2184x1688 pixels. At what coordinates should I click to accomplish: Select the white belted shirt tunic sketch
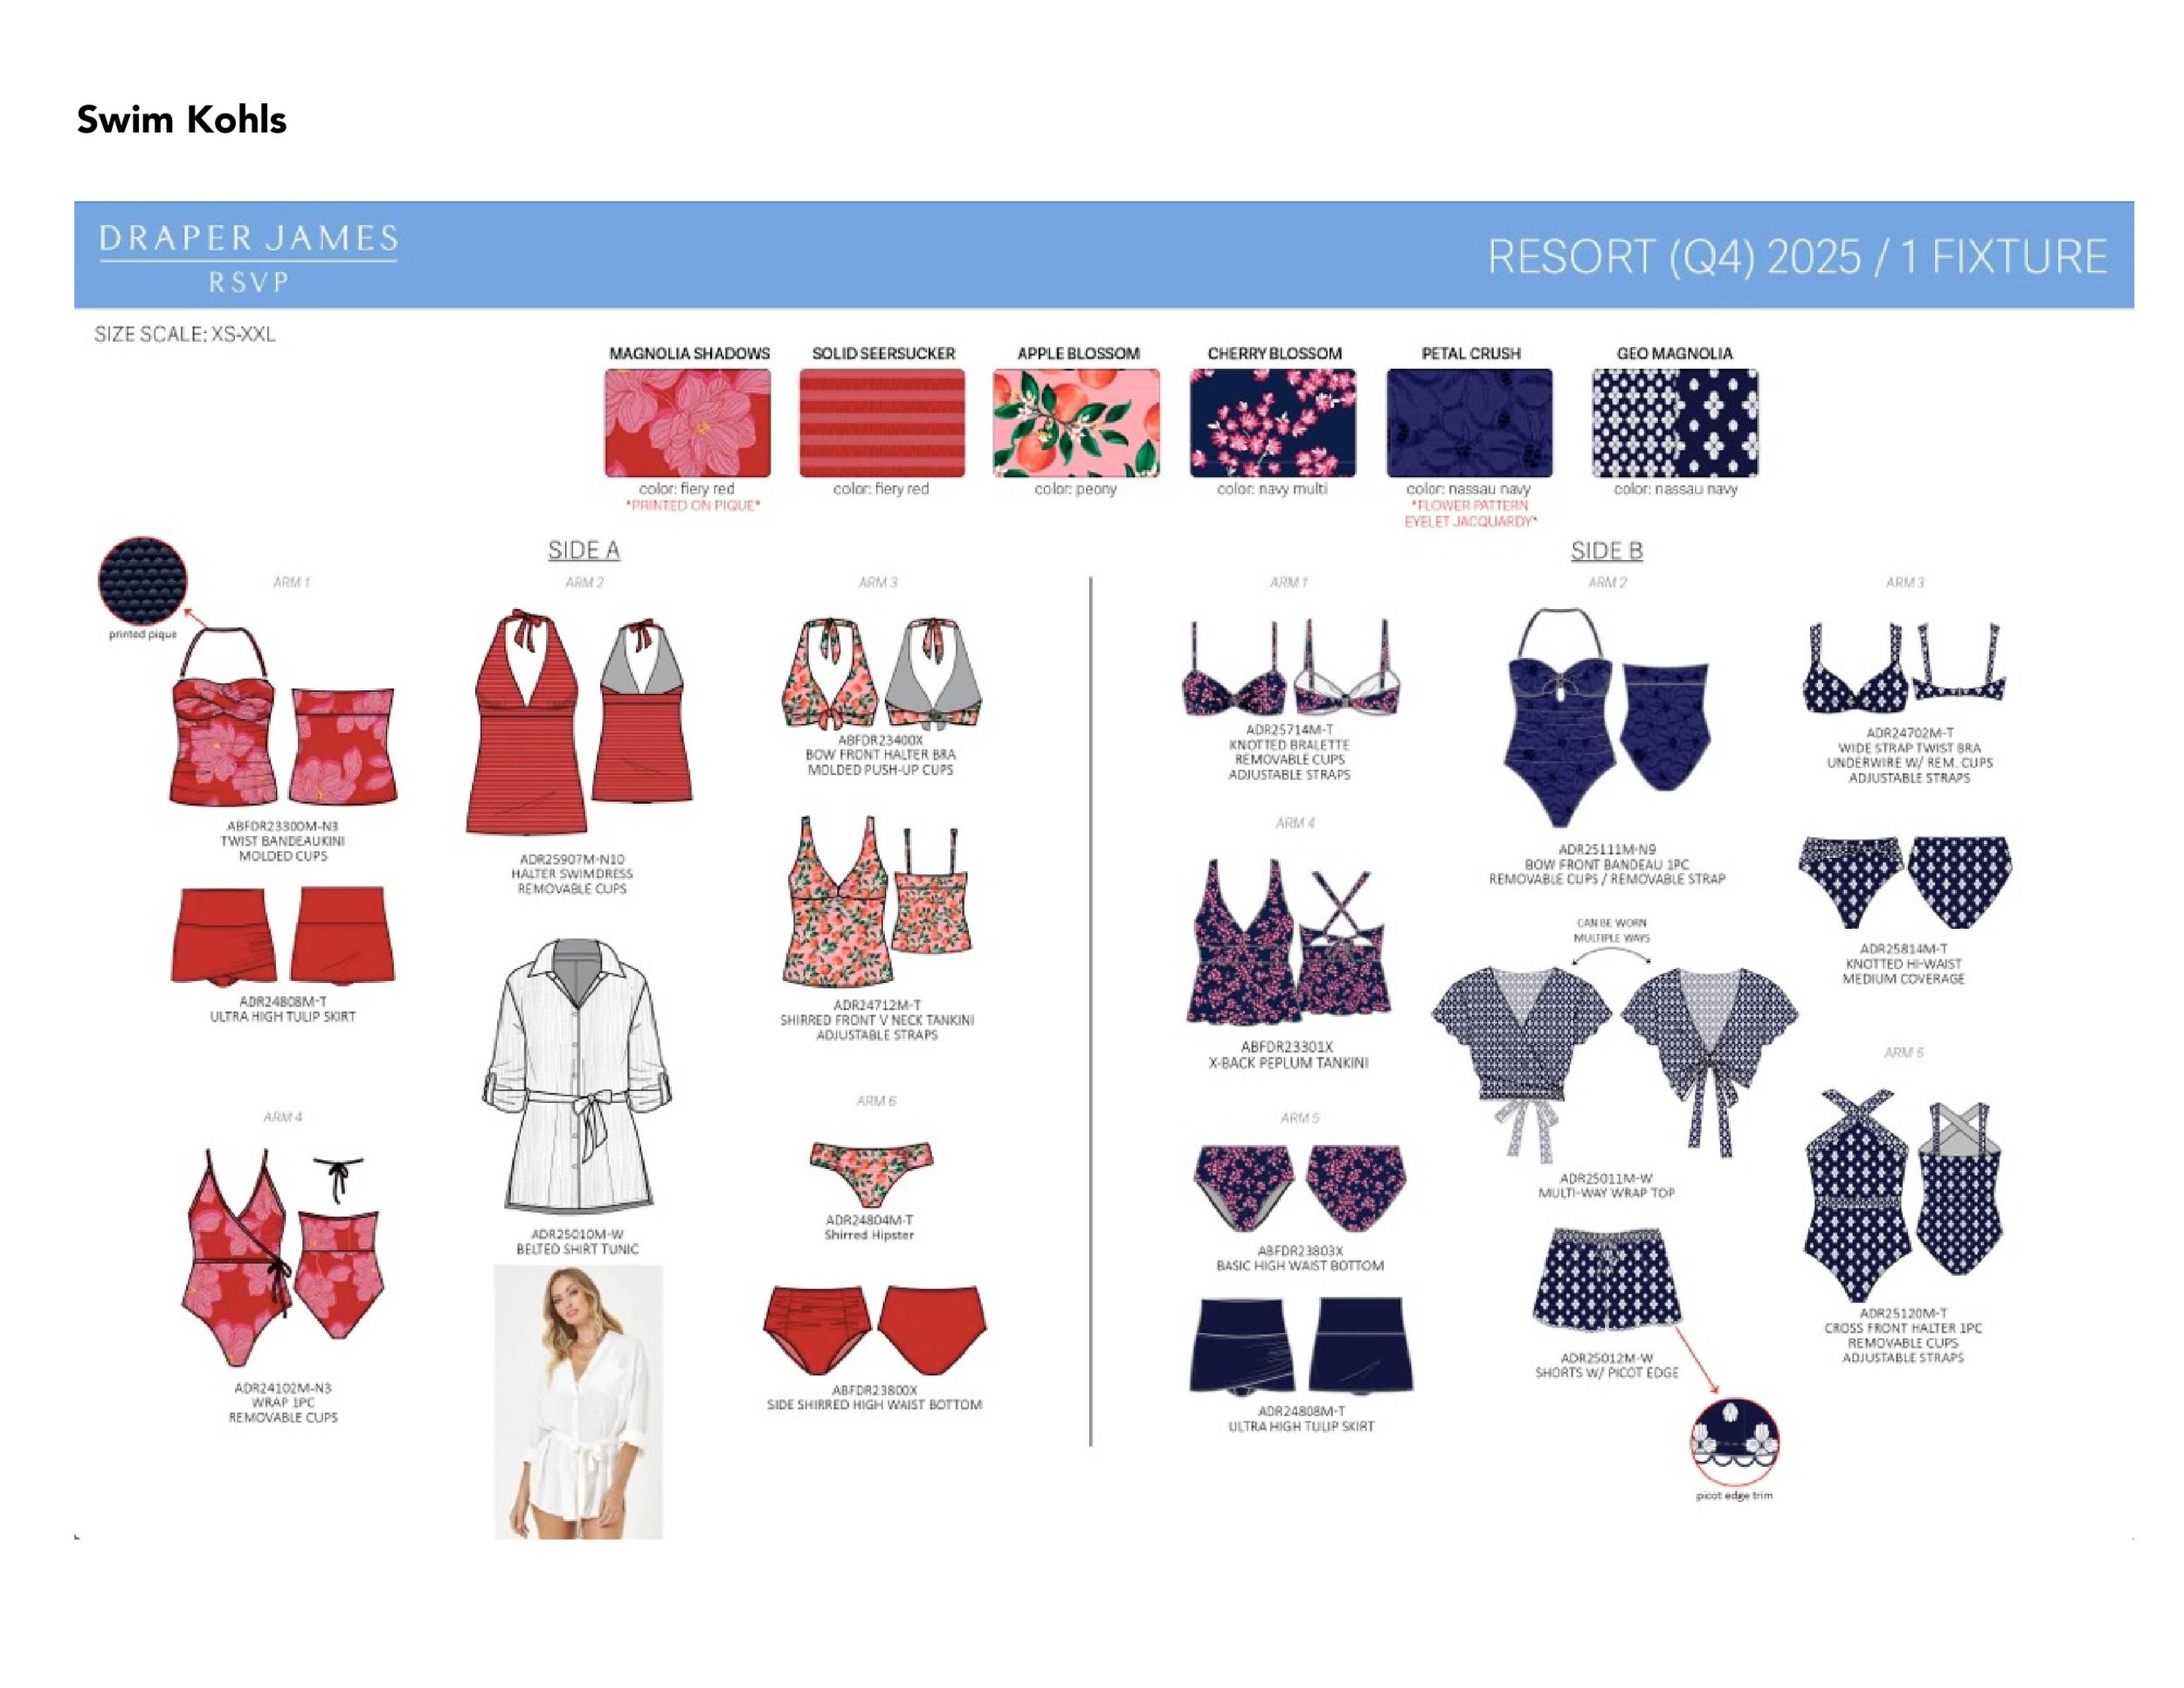tap(577, 1077)
